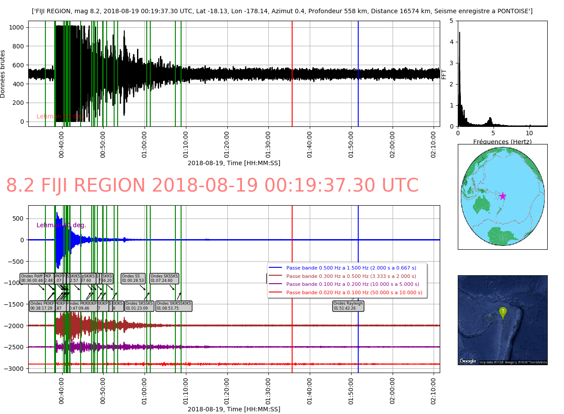Click the Ondes SKSSKS annotation box
The width and height of the screenshot is (564, 414).
click(164, 278)
